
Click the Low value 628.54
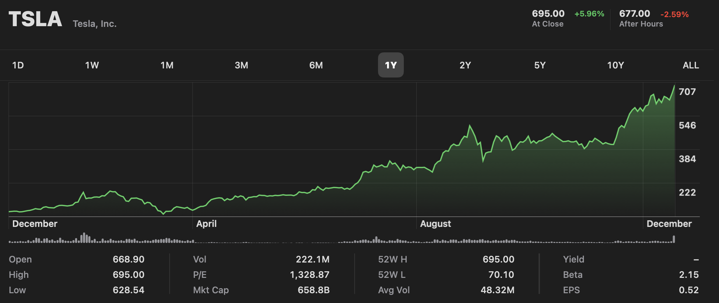point(128,290)
